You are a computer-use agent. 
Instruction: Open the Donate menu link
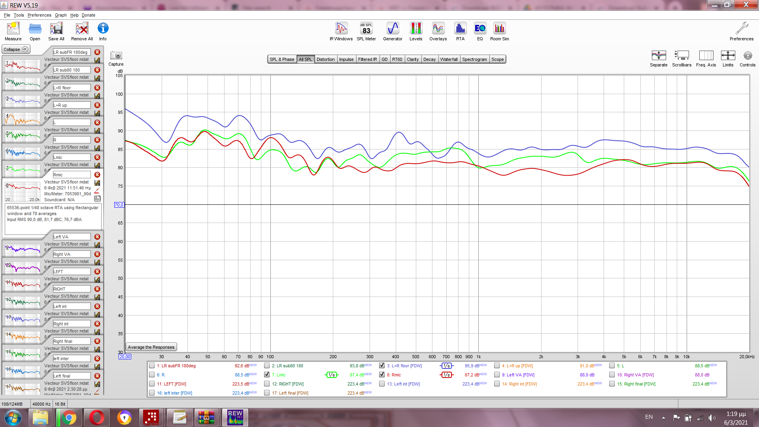pos(89,15)
